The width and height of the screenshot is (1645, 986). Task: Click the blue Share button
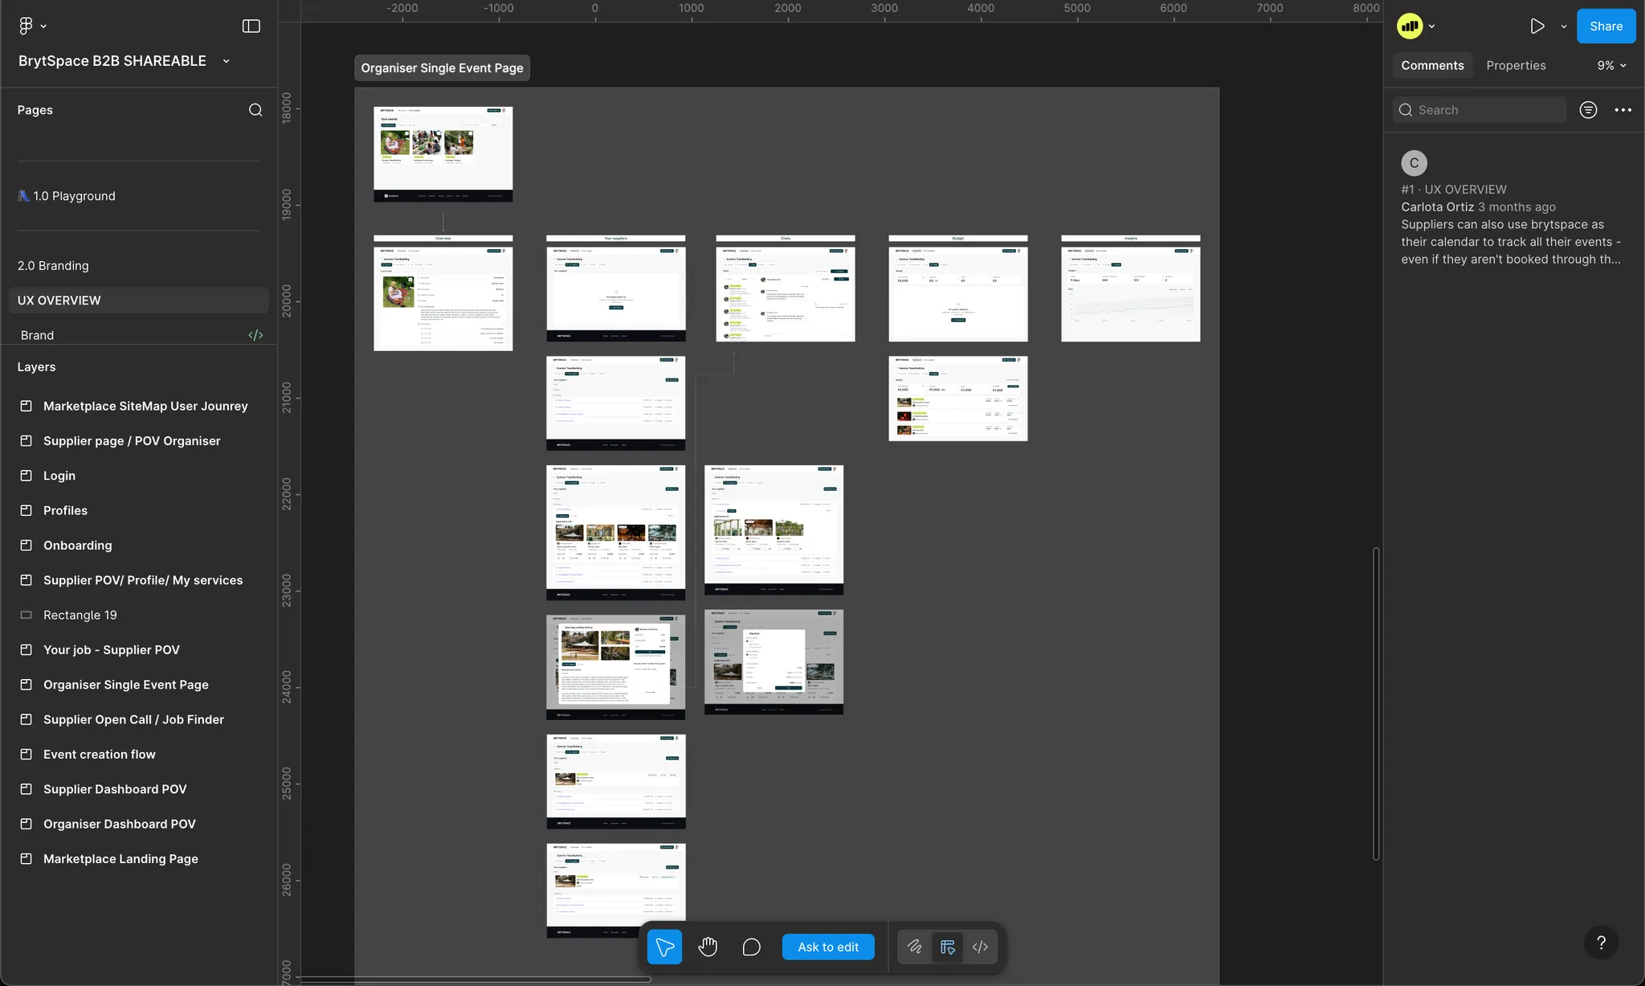(x=1606, y=26)
